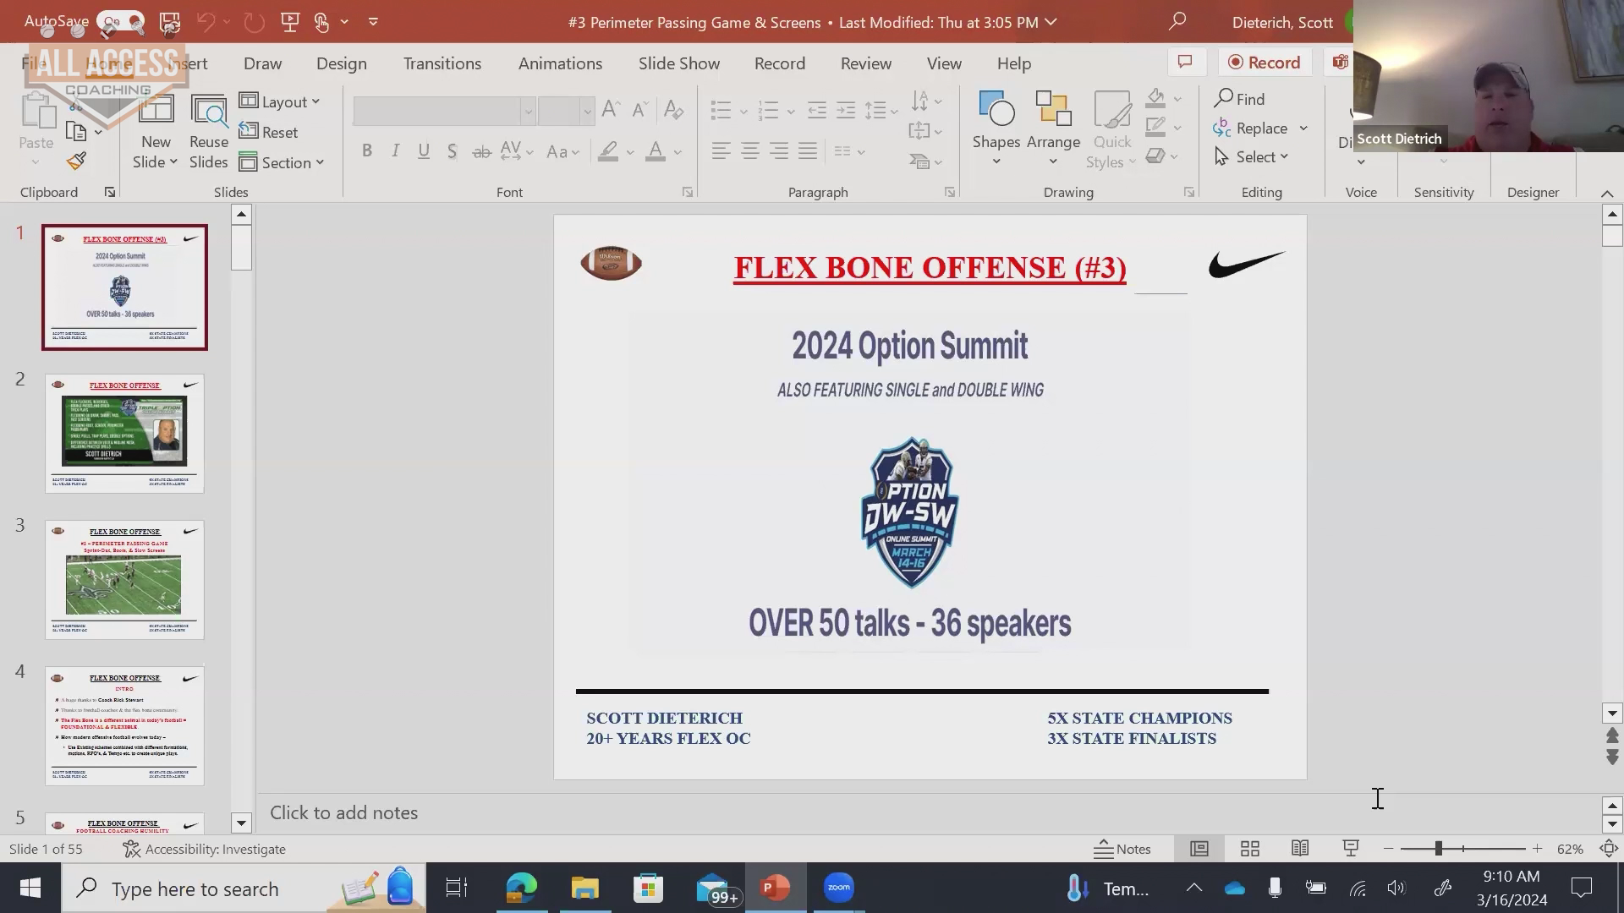The width and height of the screenshot is (1624, 913).
Task: Open New Slide dropdown
Action: tap(155, 152)
